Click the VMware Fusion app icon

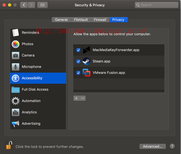(x=87, y=73)
